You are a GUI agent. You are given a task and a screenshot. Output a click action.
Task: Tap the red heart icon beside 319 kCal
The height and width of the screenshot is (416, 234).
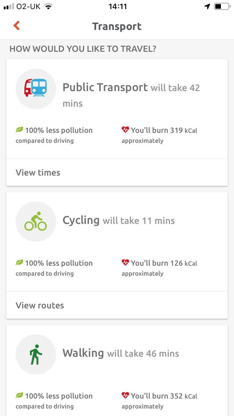pos(125,130)
